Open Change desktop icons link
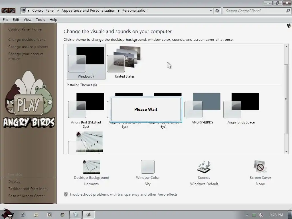292x219 pixels. tap(27, 39)
